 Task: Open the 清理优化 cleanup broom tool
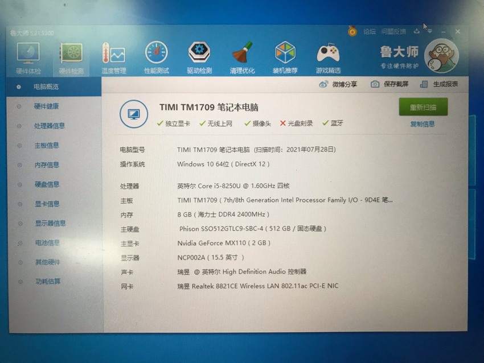coord(243,58)
